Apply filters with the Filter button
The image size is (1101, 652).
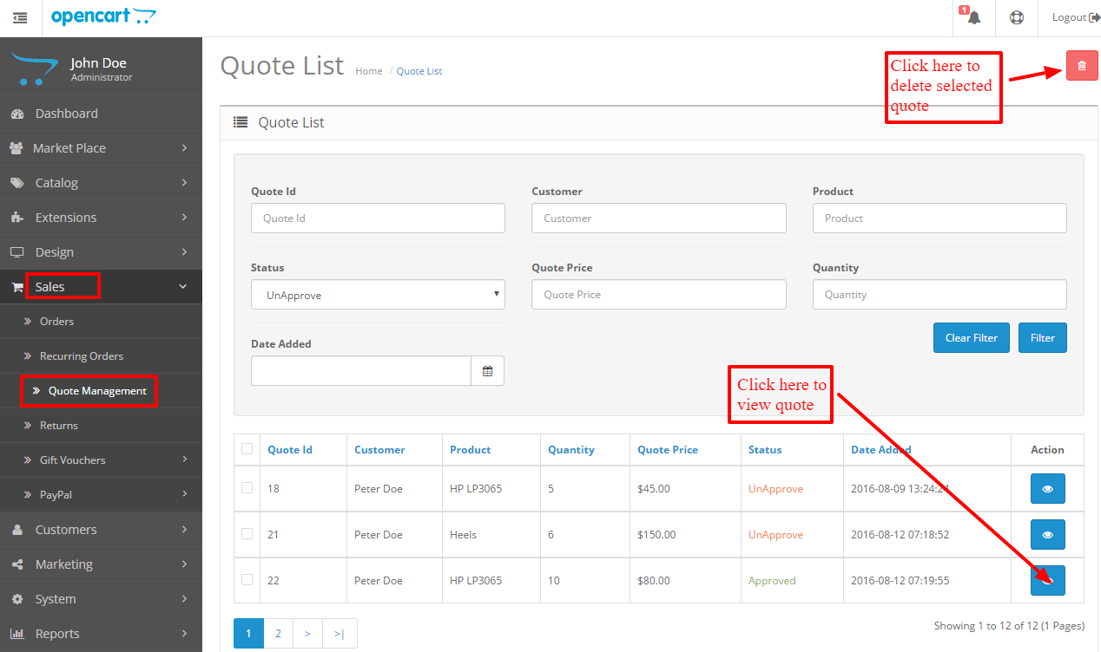(1042, 337)
